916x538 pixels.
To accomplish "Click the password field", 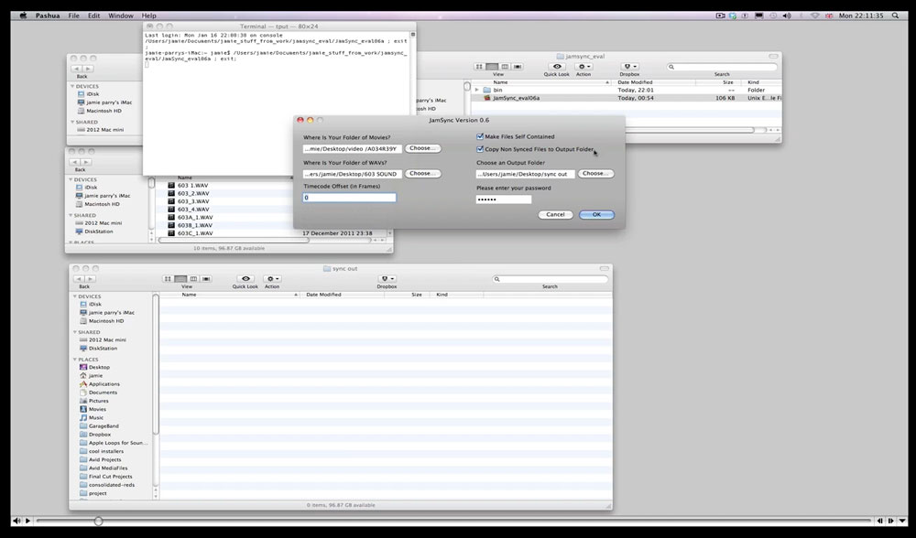I will click(504, 199).
